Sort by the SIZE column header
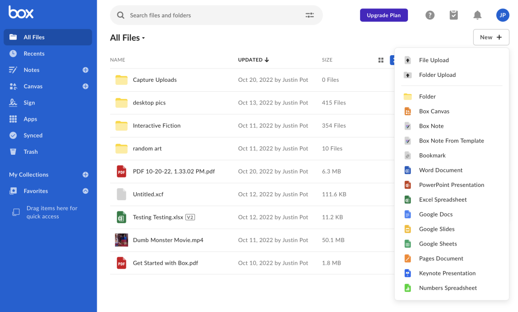Image resolution: width=518 pixels, height=312 pixels. (x=327, y=60)
